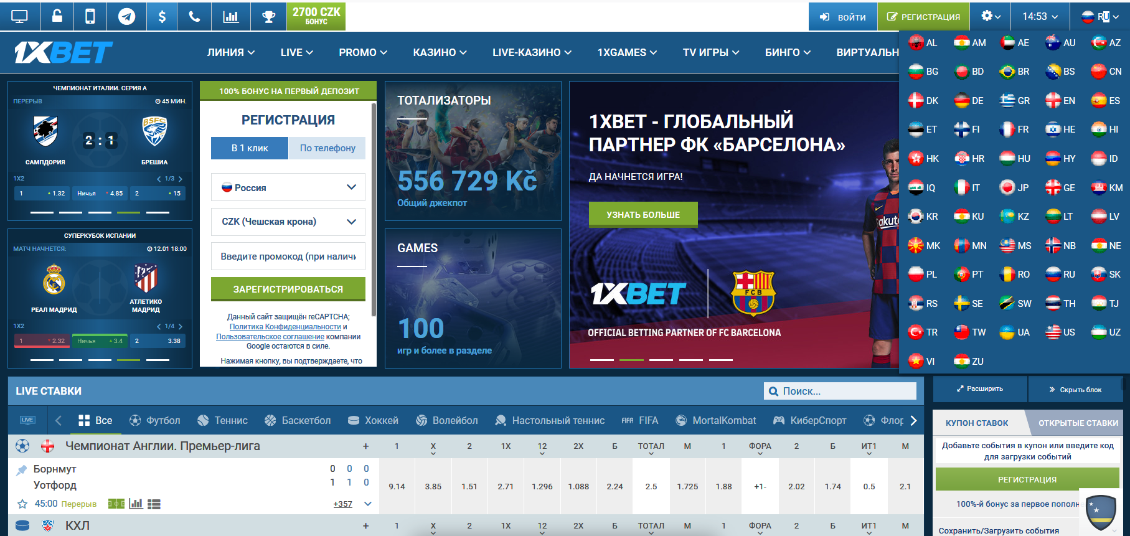Open Telegram icon in top bar
The height and width of the screenshot is (536, 1130).
pyautogui.click(x=127, y=17)
